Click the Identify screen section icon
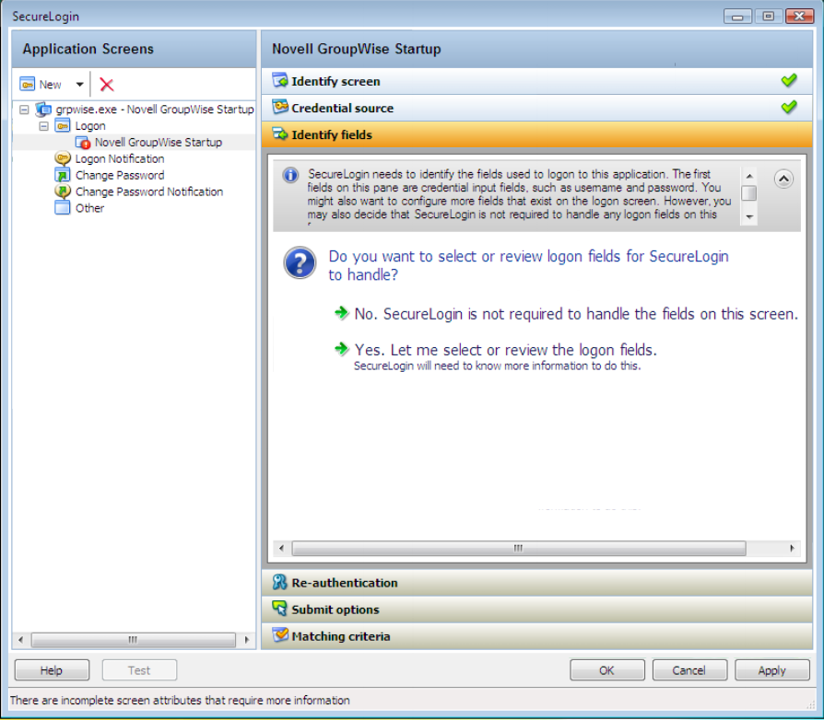824x720 pixels. (280, 81)
